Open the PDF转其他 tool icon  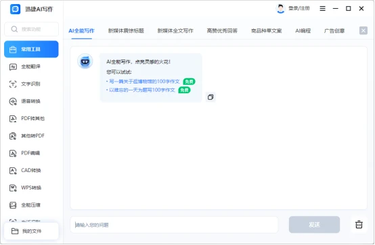[x=13, y=119]
